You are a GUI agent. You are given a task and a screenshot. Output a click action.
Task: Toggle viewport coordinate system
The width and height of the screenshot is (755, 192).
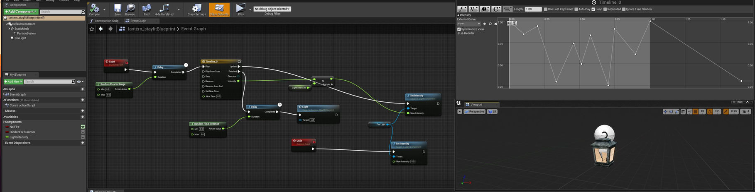tap(684, 111)
